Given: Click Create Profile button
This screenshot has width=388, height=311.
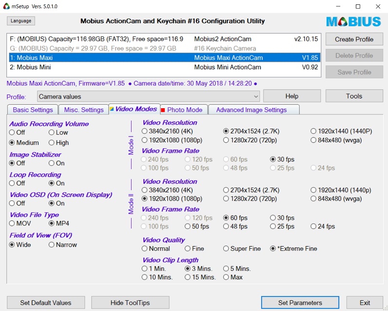Looking at the screenshot, I should pyautogui.click(x=354, y=39).
